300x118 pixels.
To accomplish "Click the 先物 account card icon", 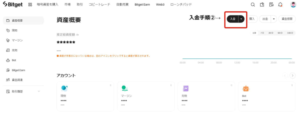I will [x=185, y=88].
